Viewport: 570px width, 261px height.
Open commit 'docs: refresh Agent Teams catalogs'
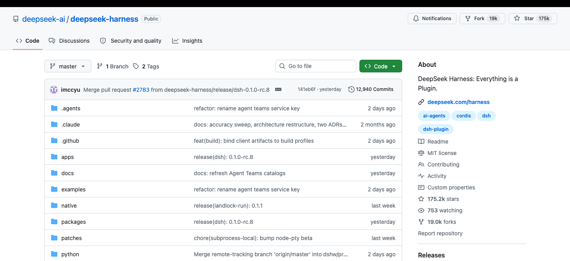click(239, 173)
